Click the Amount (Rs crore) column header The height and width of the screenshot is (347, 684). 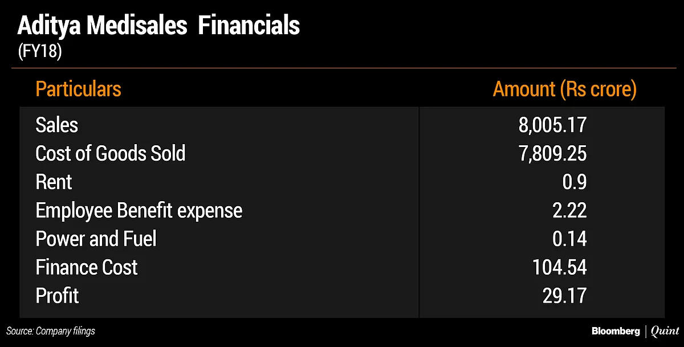click(564, 89)
